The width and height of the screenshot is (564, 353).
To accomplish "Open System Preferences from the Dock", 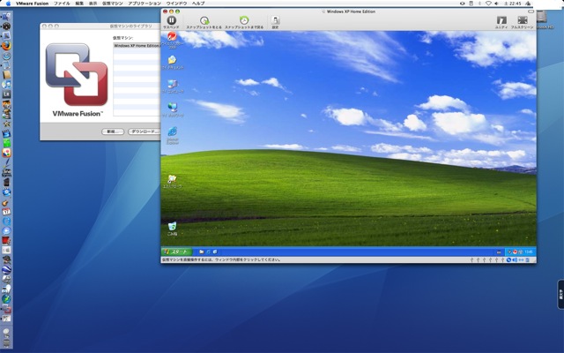I will (6, 250).
